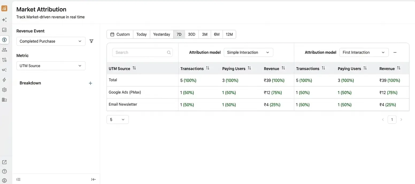Open the help question mark icon
Image resolution: width=415 pixels, height=184 pixels.
pos(4,171)
